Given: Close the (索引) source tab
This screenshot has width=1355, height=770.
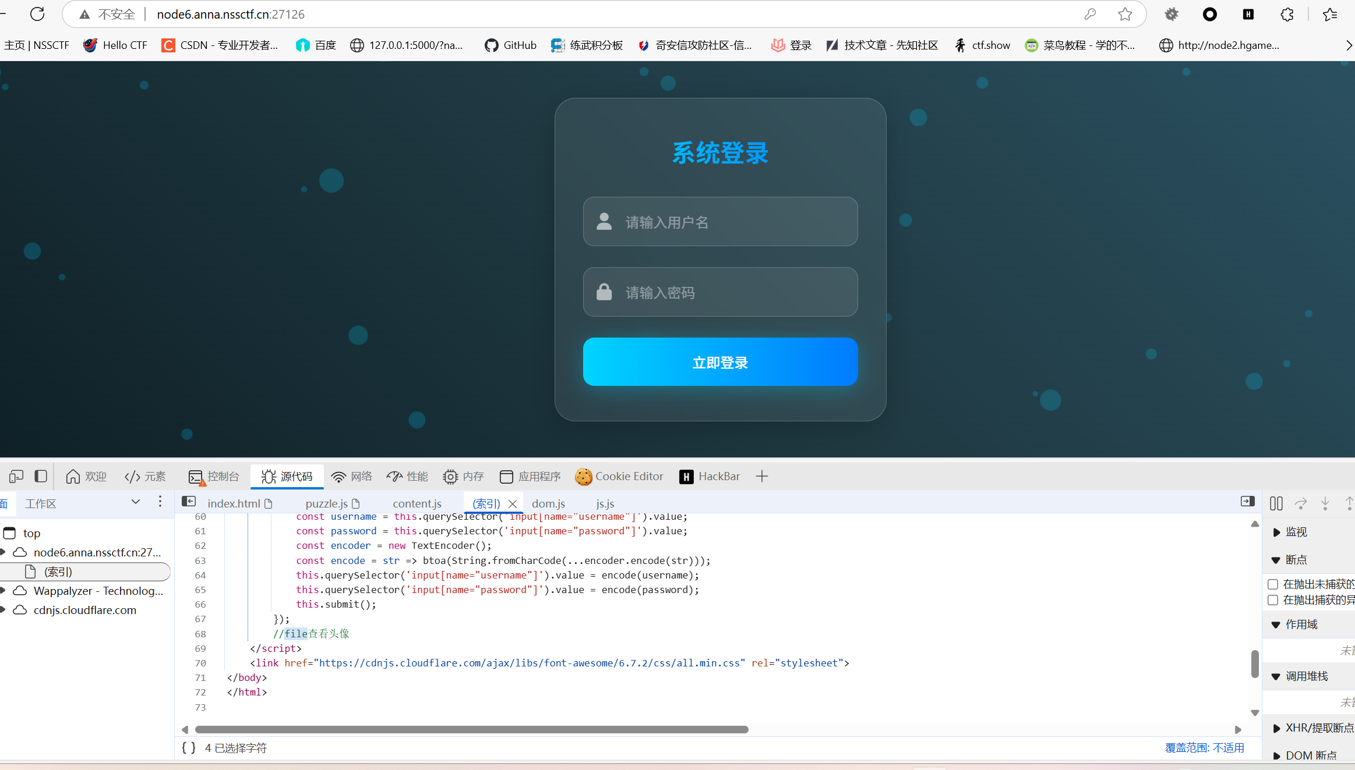Looking at the screenshot, I should point(513,503).
